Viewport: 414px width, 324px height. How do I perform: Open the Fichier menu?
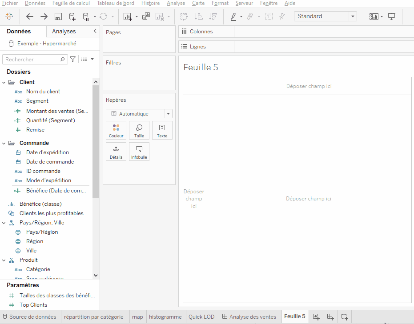pos(10,3)
